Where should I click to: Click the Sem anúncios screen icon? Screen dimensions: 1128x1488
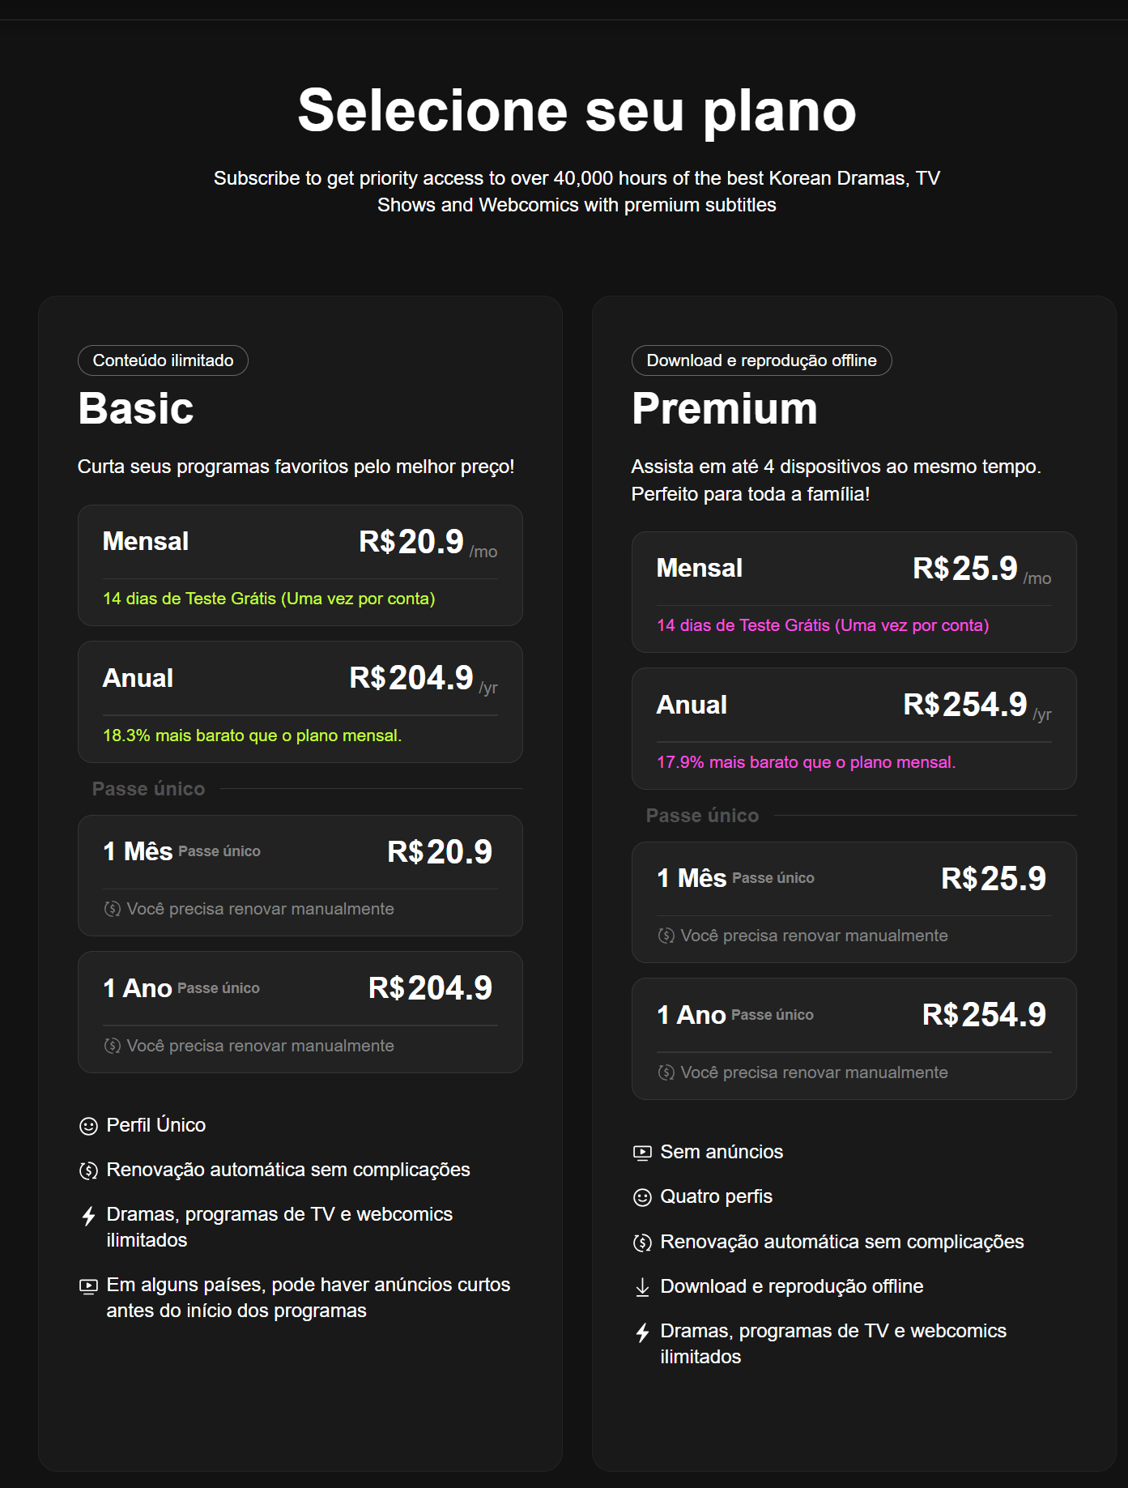pyautogui.click(x=642, y=1153)
